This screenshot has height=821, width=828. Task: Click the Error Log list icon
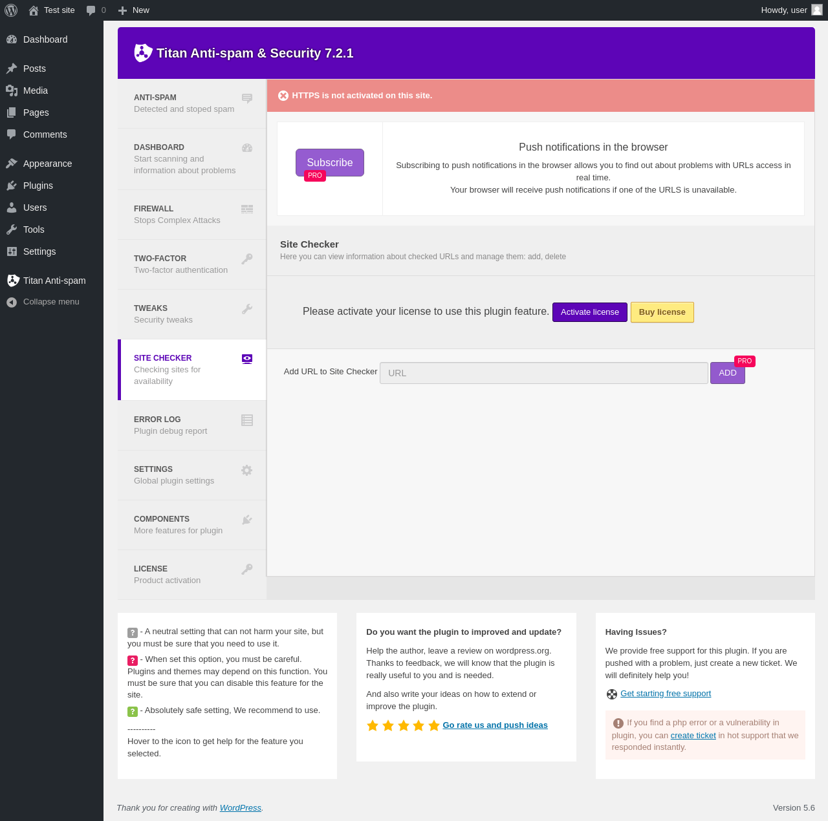pyautogui.click(x=247, y=420)
